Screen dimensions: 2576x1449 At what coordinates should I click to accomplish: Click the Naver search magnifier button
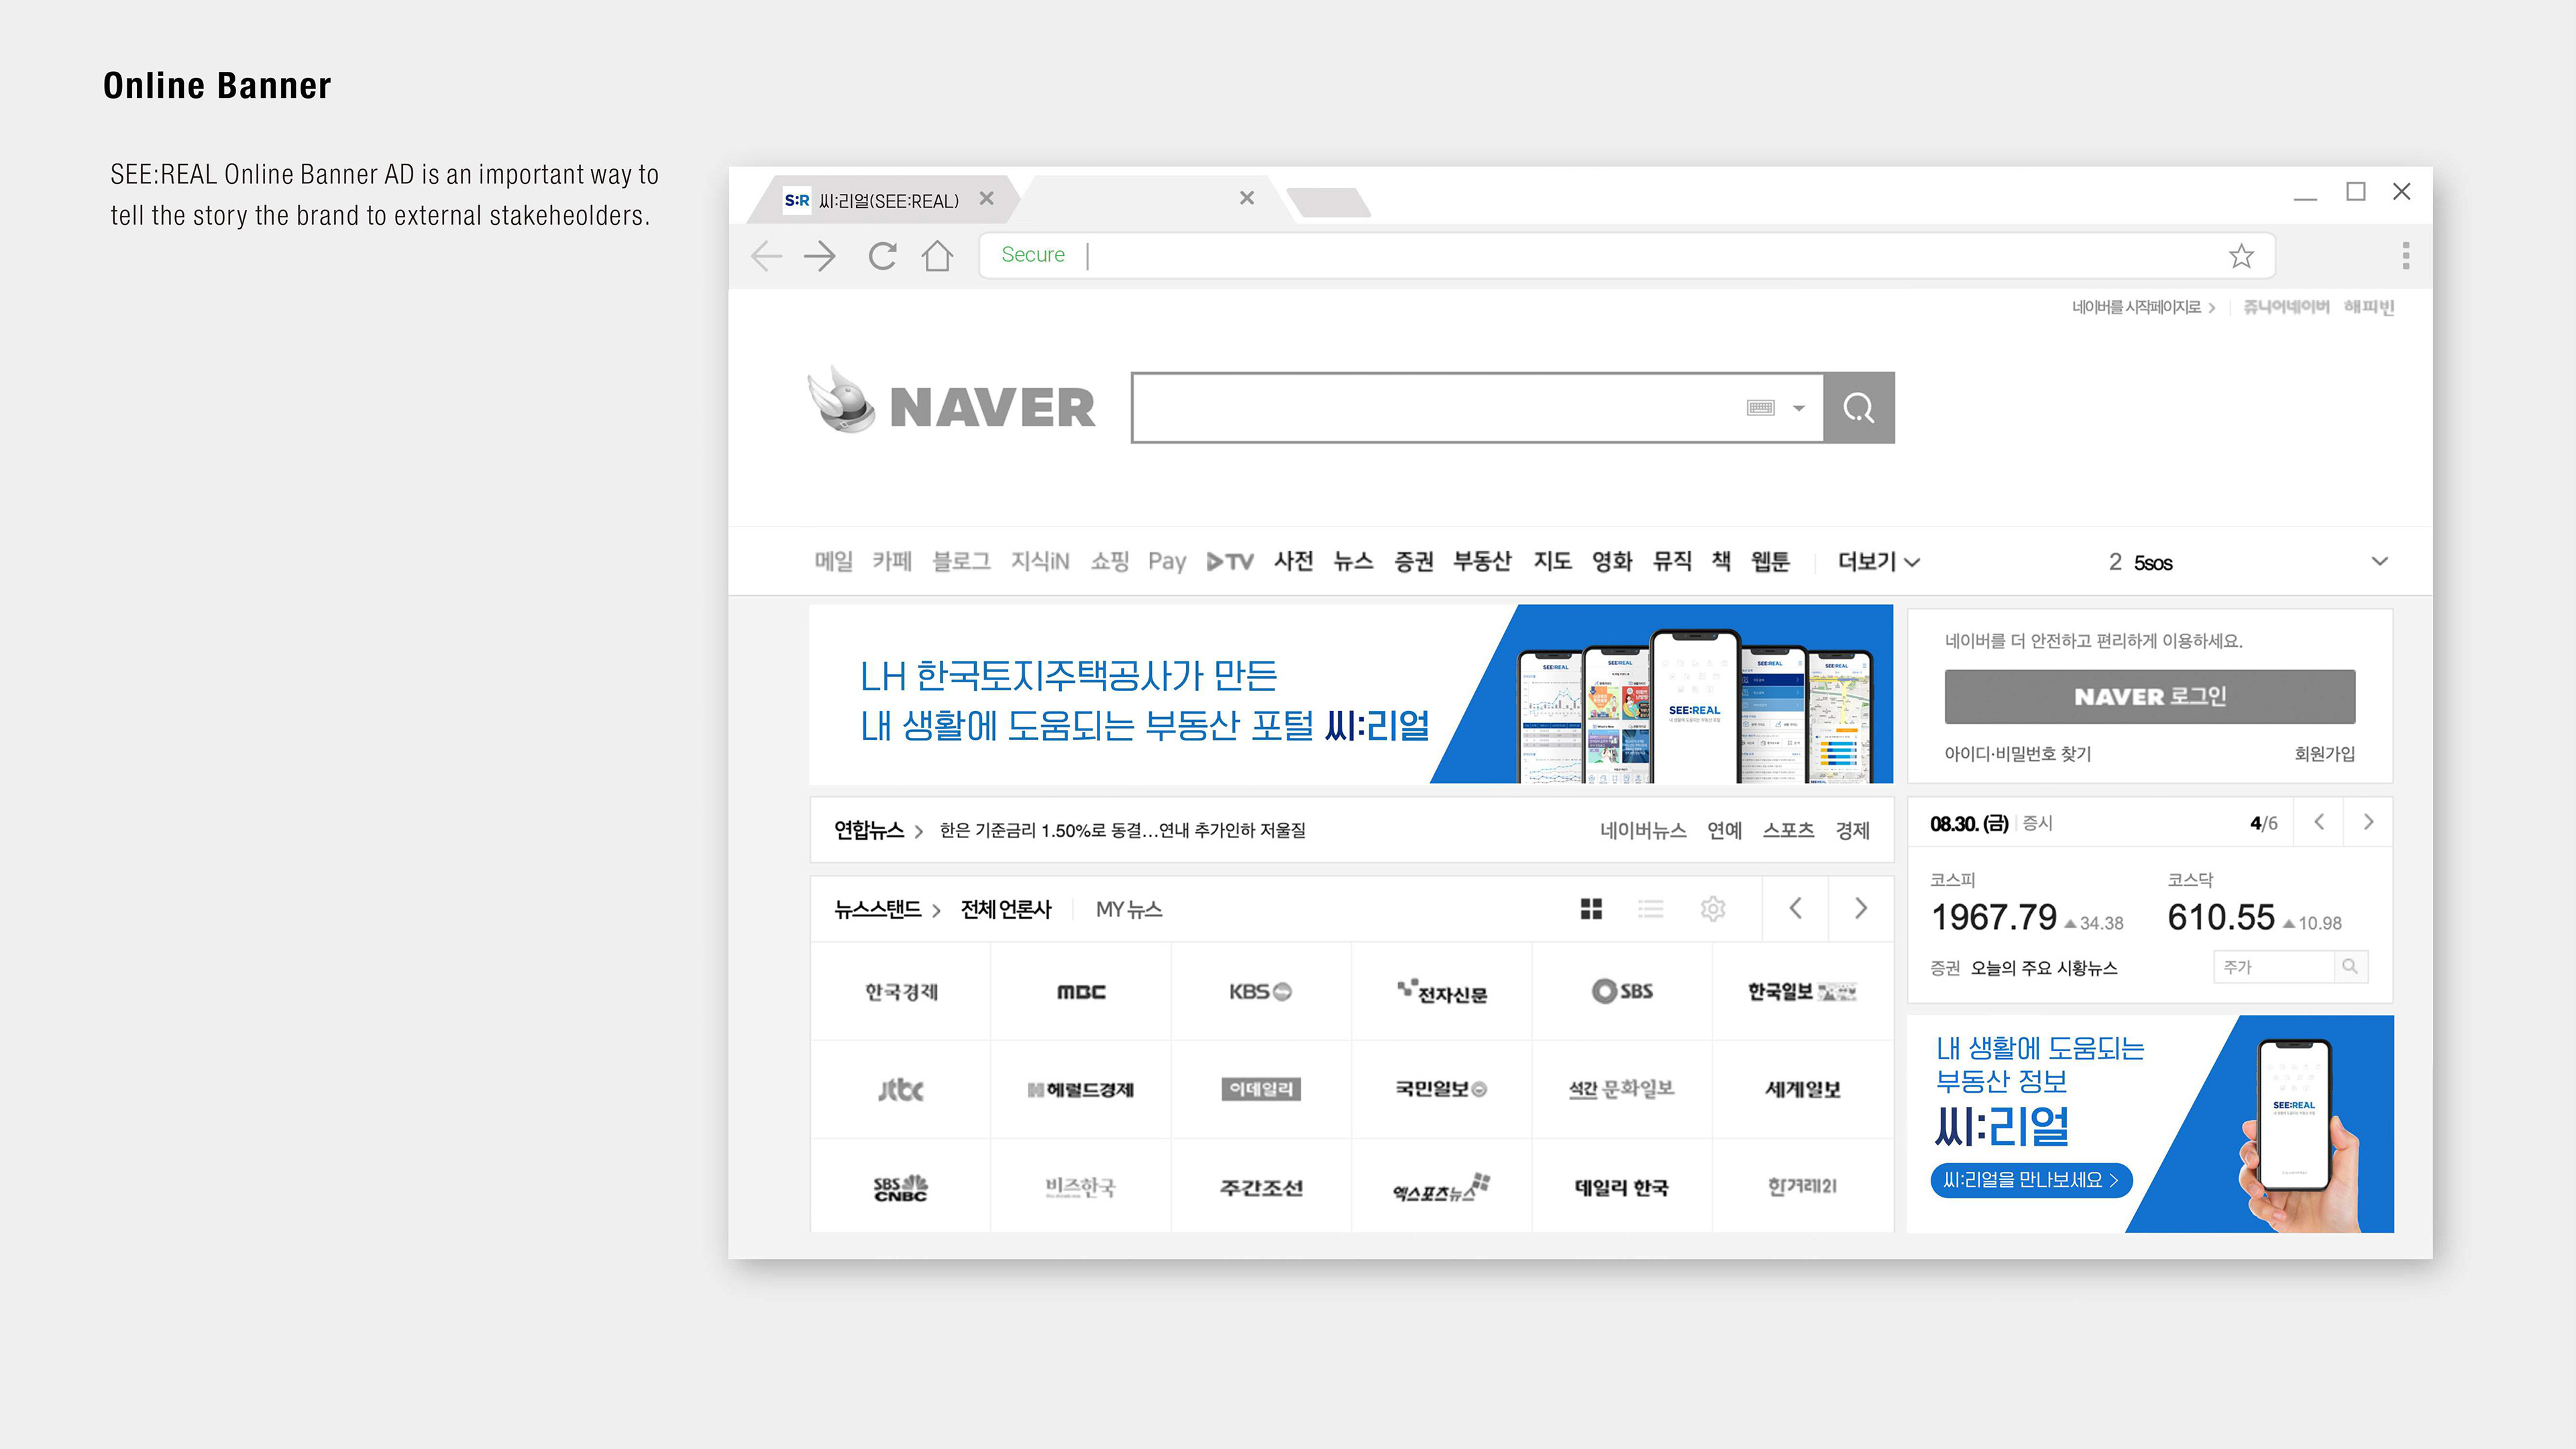tap(1859, 408)
